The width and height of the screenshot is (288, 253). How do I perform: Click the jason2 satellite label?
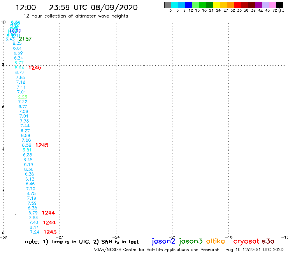[163, 241]
